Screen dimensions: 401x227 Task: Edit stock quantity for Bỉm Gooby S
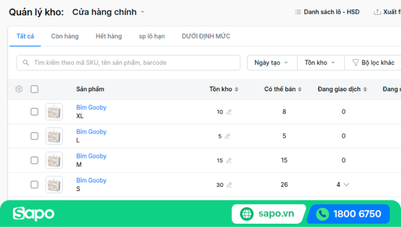pos(229,185)
